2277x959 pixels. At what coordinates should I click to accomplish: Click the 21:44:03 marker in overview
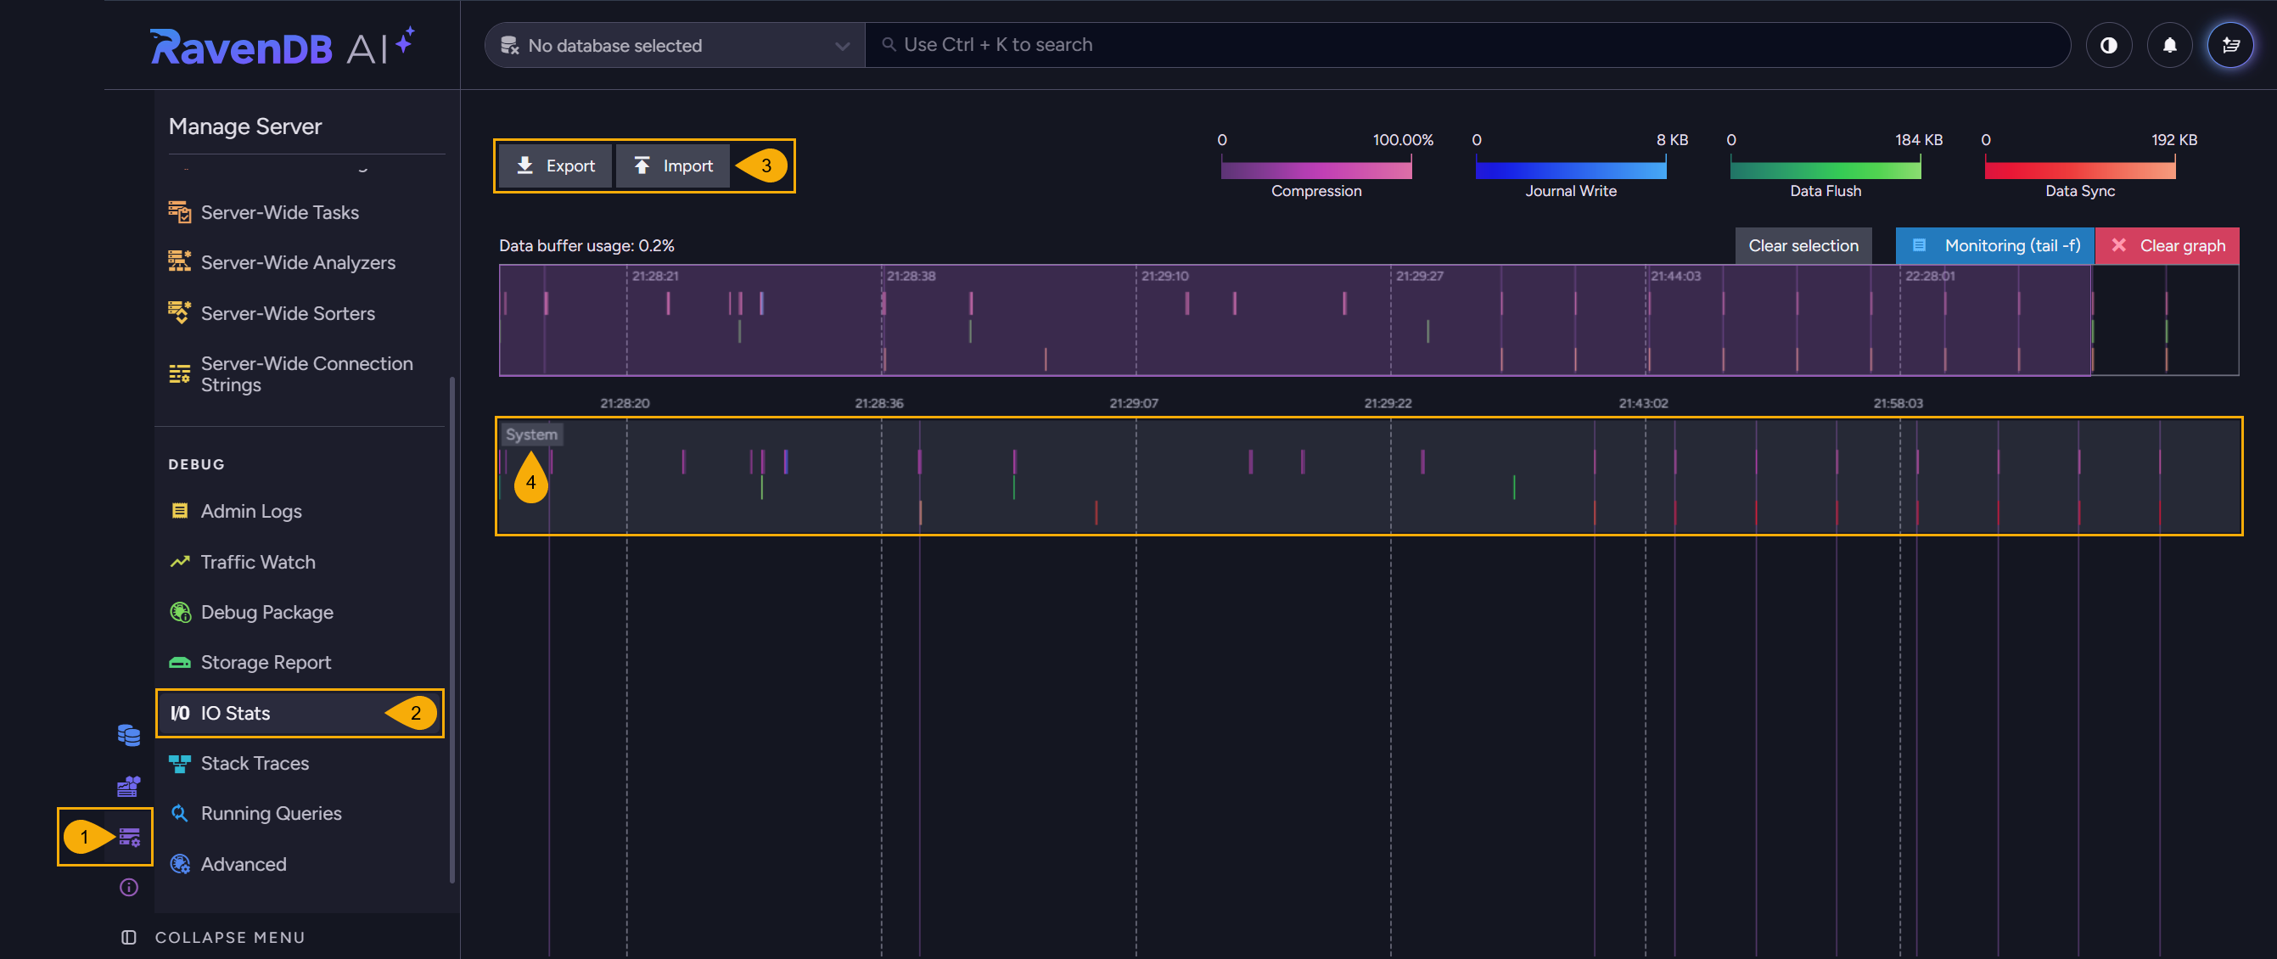coord(1675,276)
